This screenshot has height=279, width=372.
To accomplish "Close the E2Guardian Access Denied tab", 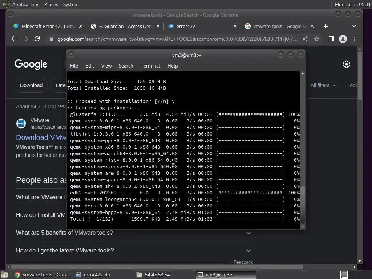I will 158,26.
